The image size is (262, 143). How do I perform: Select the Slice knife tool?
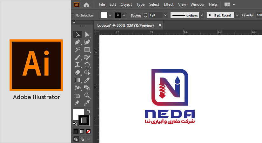[87, 103]
